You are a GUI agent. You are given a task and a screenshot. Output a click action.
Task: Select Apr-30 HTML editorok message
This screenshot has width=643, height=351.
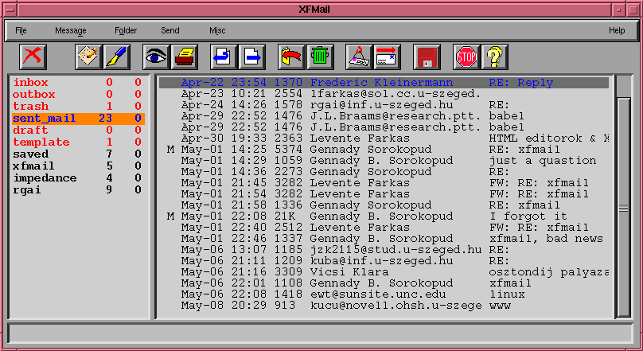click(x=384, y=138)
